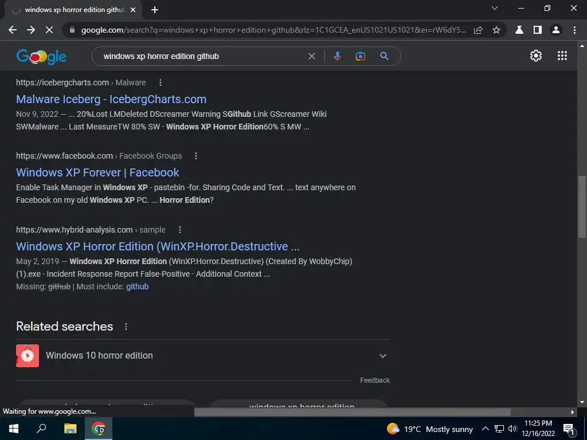Open Windows XP Forever | Facebook link
587x440 pixels.
click(x=97, y=172)
